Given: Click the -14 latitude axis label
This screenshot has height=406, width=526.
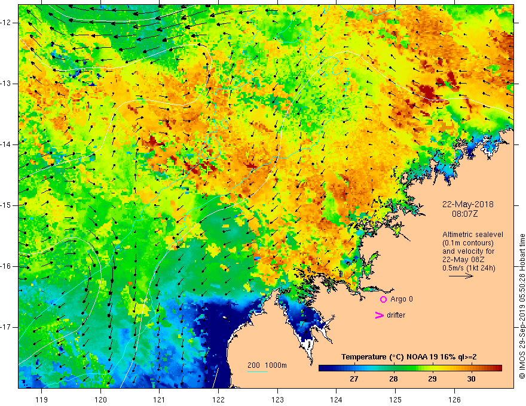Looking at the screenshot, I should pos(6,144).
